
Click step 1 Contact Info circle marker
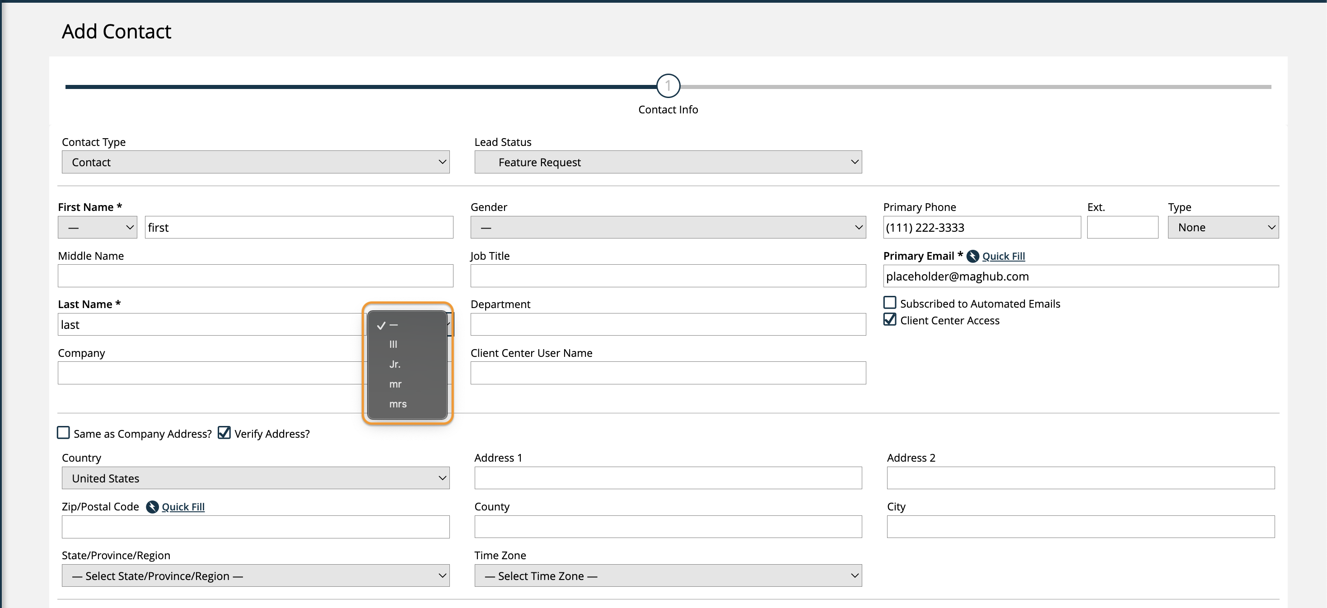[668, 86]
